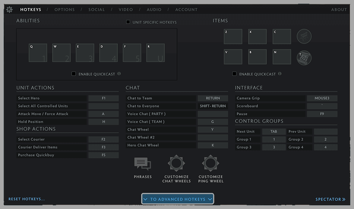This screenshot has height=209, width=354.
Task: Click empty Chat Wheel #2 keybind
Action: point(213,137)
